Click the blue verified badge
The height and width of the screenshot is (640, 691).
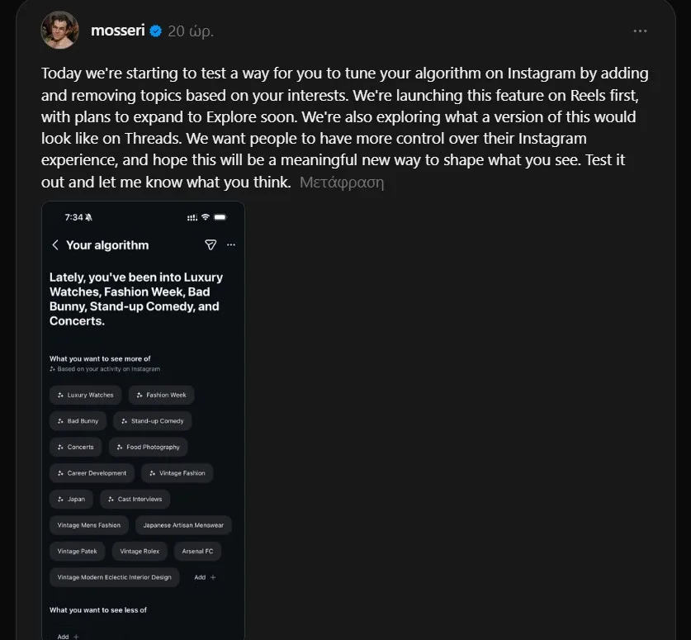[x=156, y=31]
